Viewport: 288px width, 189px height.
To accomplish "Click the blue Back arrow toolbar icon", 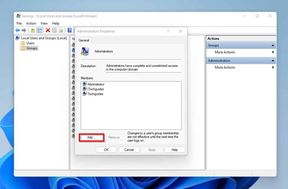I will pyautogui.click(x=17, y=30).
